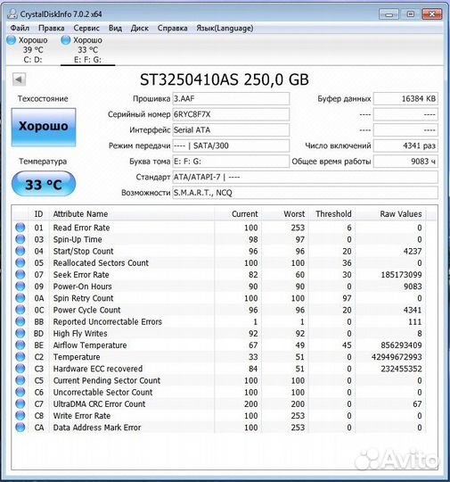Open the Справка menu
This screenshot has height=482, width=450.
click(173, 29)
